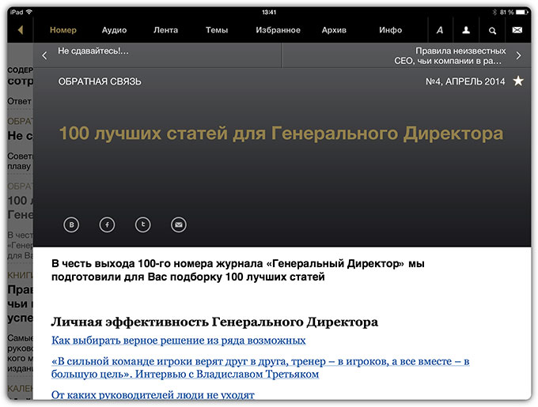Image resolution: width=538 pixels, height=407 pixels.
Task: Go to previous article chevron
Action: (44, 55)
